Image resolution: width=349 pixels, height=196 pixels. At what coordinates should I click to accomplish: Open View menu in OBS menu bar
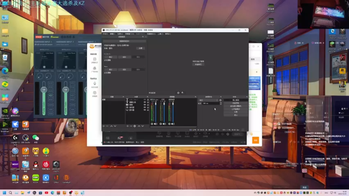(x=120, y=34)
